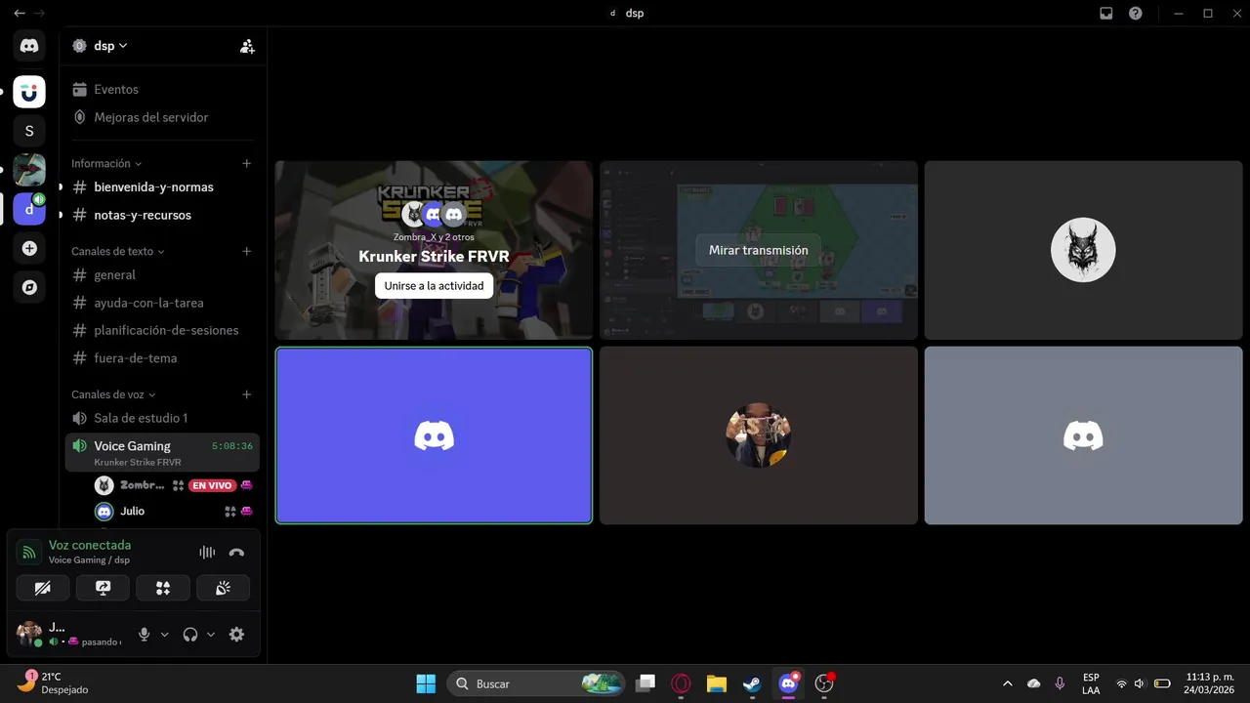The height and width of the screenshot is (703, 1250).
Task: Mute the microphone
Action: pos(144,635)
